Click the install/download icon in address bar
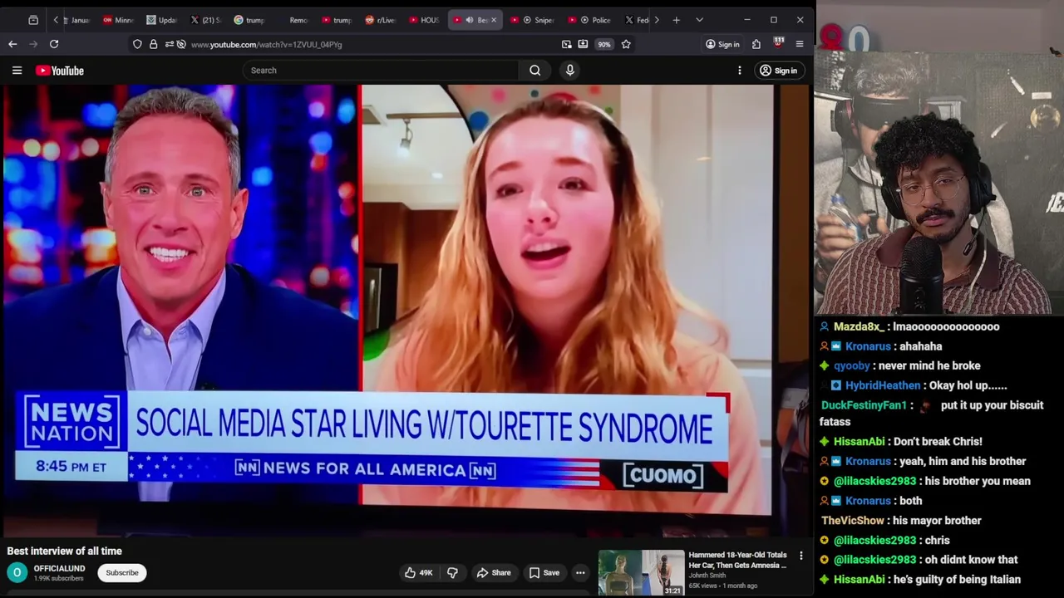Screen dimensions: 1064x598 pyautogui.click(x=583, y=44)
